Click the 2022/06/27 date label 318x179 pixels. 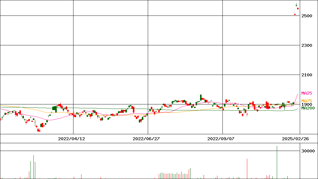(x=146, y=139)
